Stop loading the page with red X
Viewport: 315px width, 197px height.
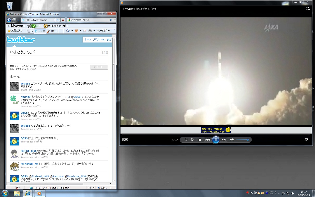[x=63, y=20]
